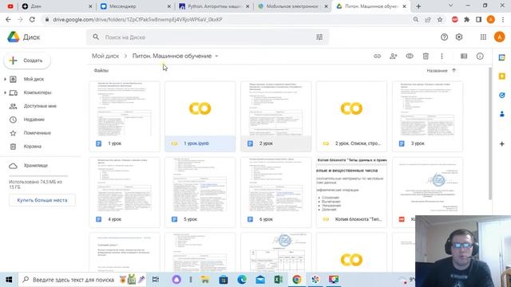Open Хранилище storage section
The width and height of the screenshot is (511, 287).
(35, 166)
